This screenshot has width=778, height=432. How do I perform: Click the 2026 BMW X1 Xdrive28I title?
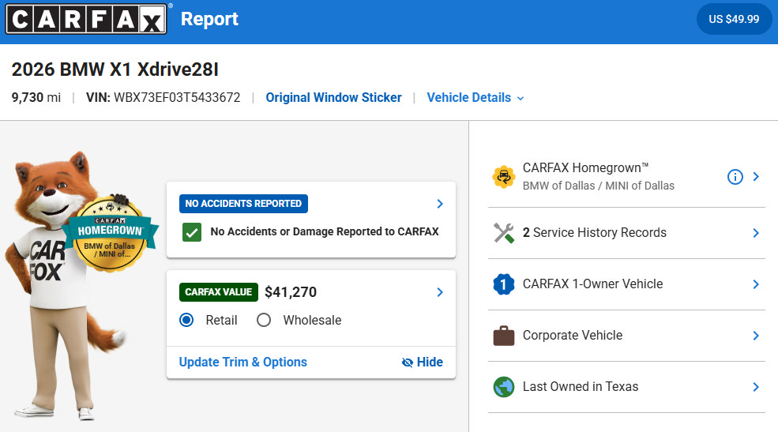point(115,69)
